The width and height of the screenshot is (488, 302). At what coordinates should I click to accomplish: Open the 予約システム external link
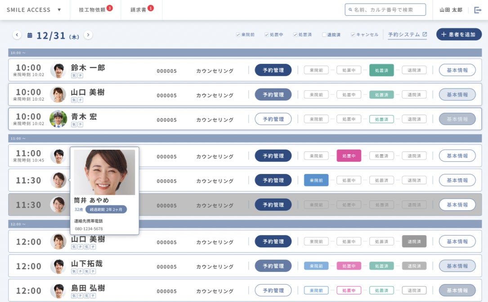point(407,35)
